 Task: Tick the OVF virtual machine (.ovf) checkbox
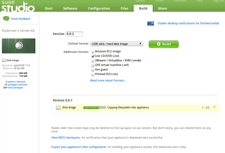tap(93, 65)
